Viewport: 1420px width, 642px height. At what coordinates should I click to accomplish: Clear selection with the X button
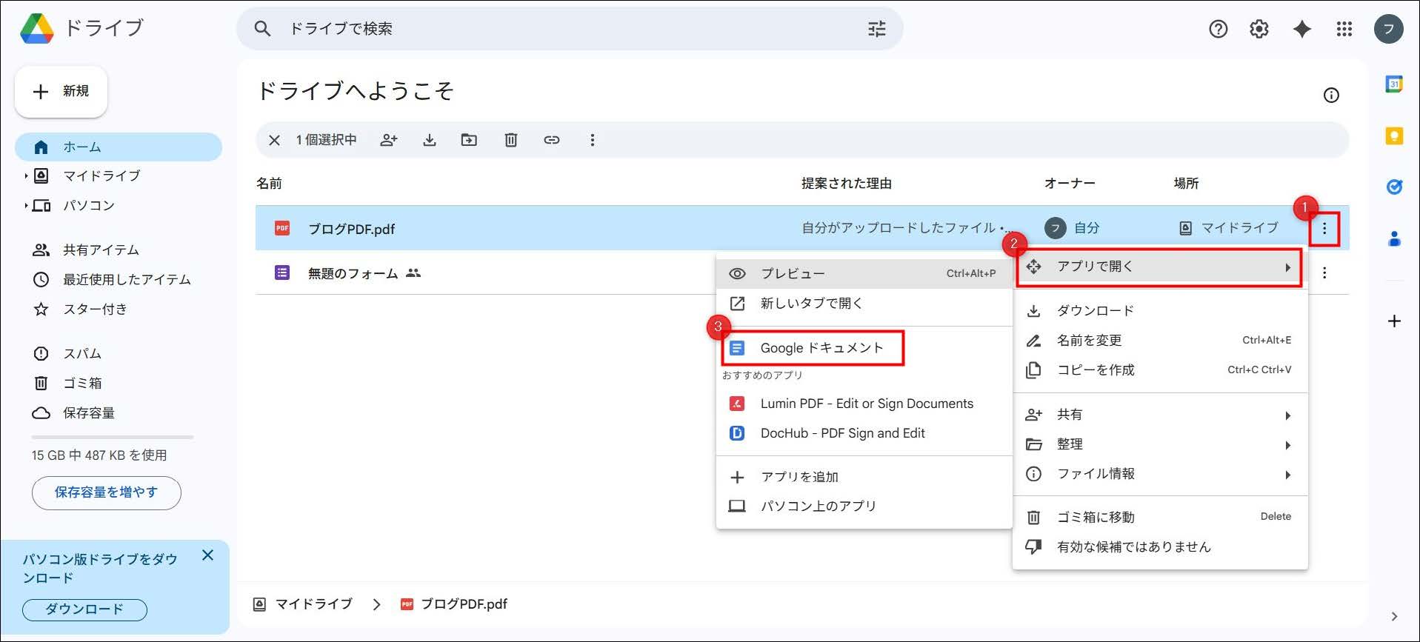coord(274,140)
